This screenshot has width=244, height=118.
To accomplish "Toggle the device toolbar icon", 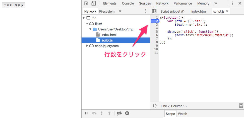I will tap(93, 4).
